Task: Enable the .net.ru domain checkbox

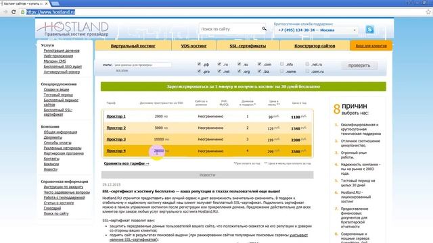Action: tap(307, 64)
